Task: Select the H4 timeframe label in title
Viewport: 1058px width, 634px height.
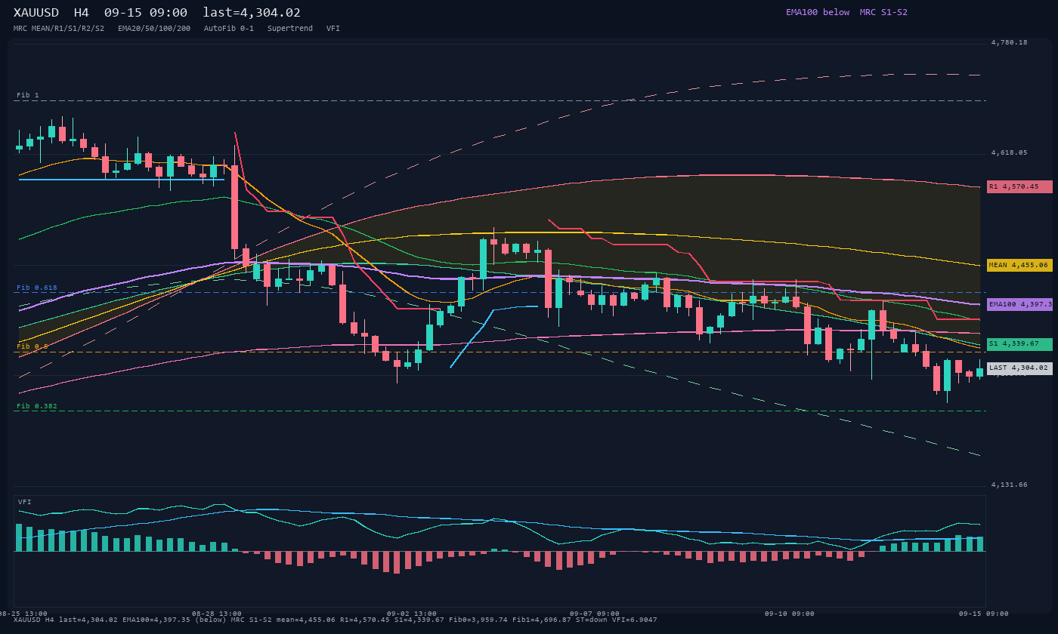Action: click(x=82, y=13)
